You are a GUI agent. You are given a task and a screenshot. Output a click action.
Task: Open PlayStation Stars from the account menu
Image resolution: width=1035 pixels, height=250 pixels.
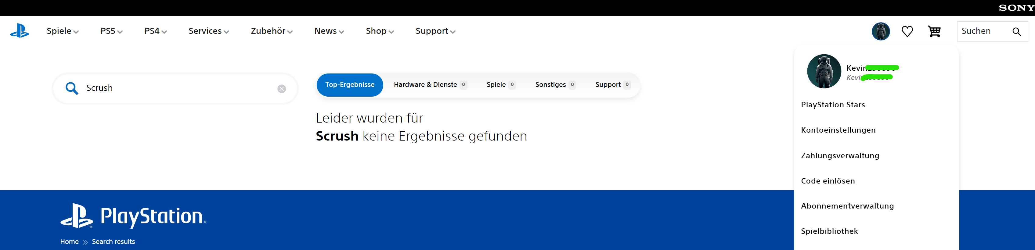tap(833, 105)
